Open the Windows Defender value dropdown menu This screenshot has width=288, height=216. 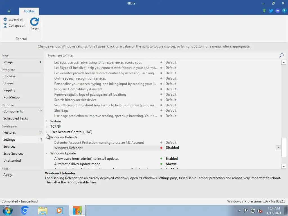click(278, 148)
